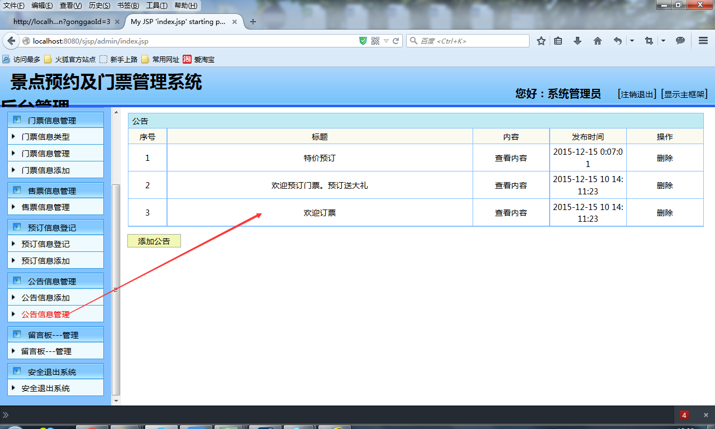Expand the bottom bar double-chevron
Image resolution: width=715 pixels, height=429 pixels.
point(6,415)
